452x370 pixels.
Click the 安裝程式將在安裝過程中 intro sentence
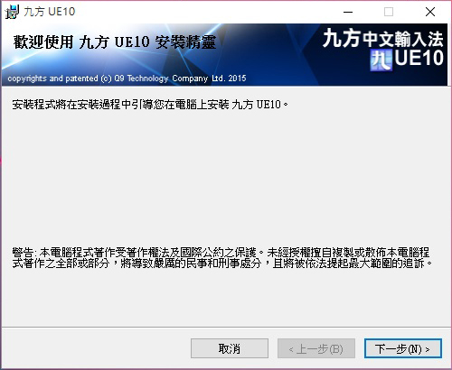pos(150,105)
